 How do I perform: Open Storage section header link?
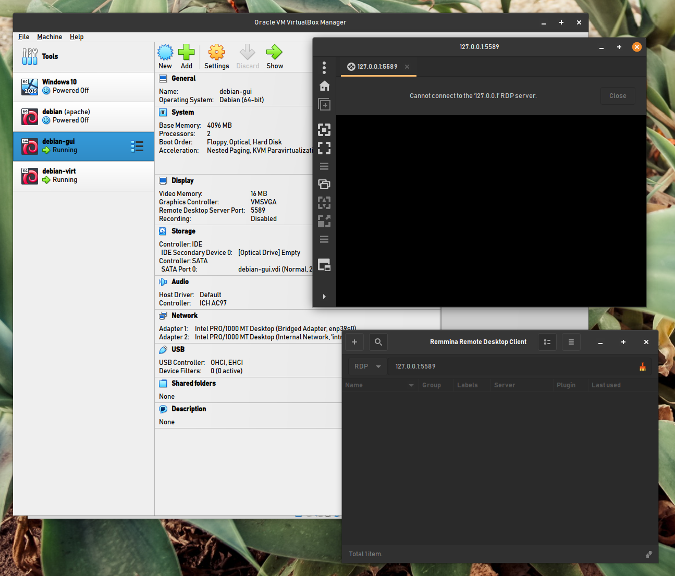pyautogui.click(x=183, y=231)
